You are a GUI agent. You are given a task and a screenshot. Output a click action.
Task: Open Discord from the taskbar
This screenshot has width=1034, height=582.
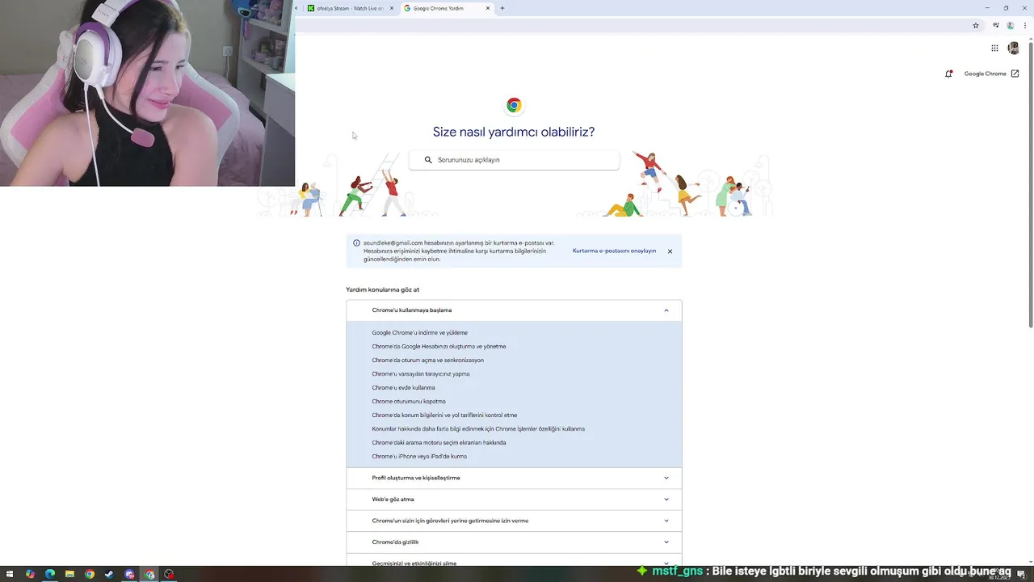pos(129,575)
